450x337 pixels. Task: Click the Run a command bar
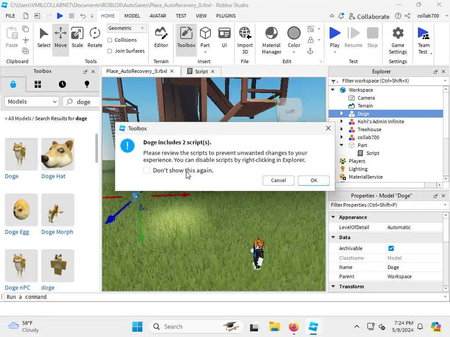(x=225, y=297)
